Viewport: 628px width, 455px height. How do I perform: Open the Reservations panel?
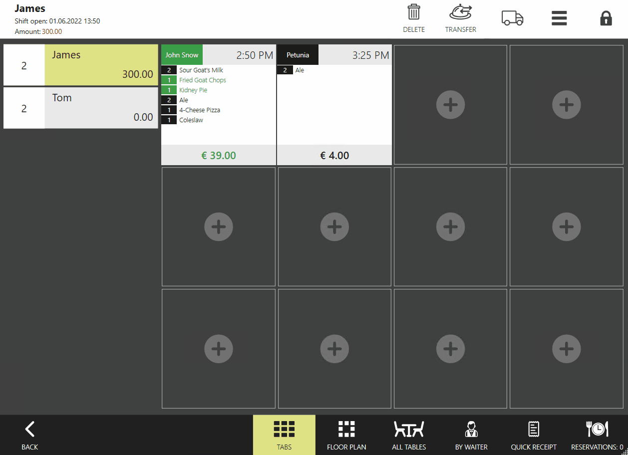click(597, 435)
